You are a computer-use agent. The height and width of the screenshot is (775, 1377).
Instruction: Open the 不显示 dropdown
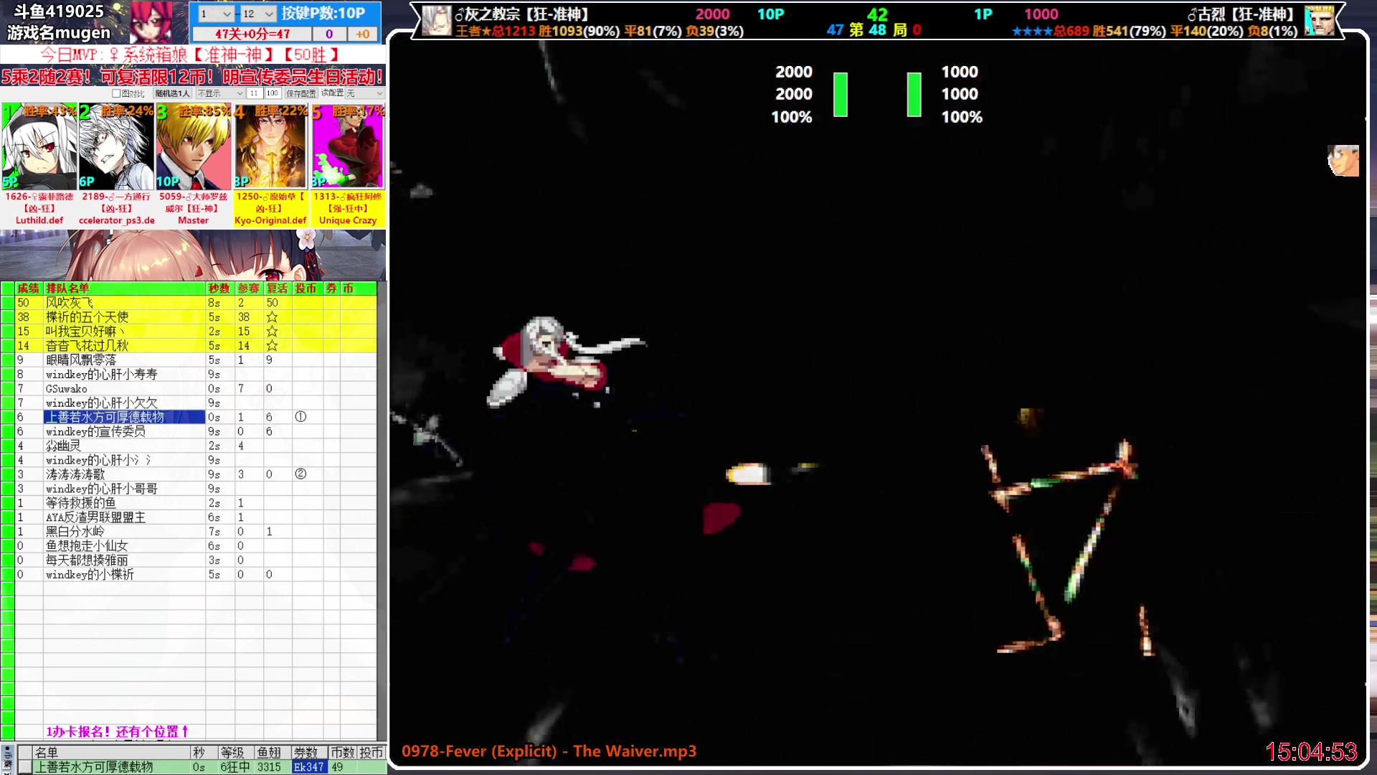pos(220,93)
